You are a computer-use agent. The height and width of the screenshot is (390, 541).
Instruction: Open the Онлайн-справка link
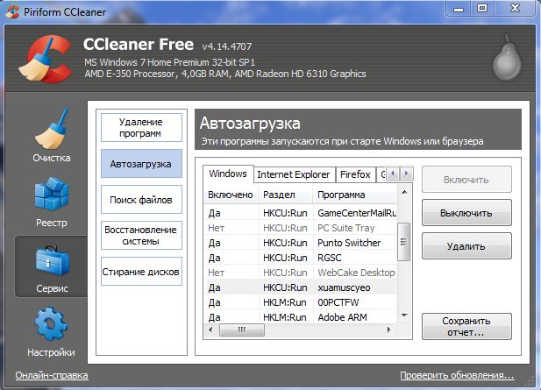tap(52, 375)
